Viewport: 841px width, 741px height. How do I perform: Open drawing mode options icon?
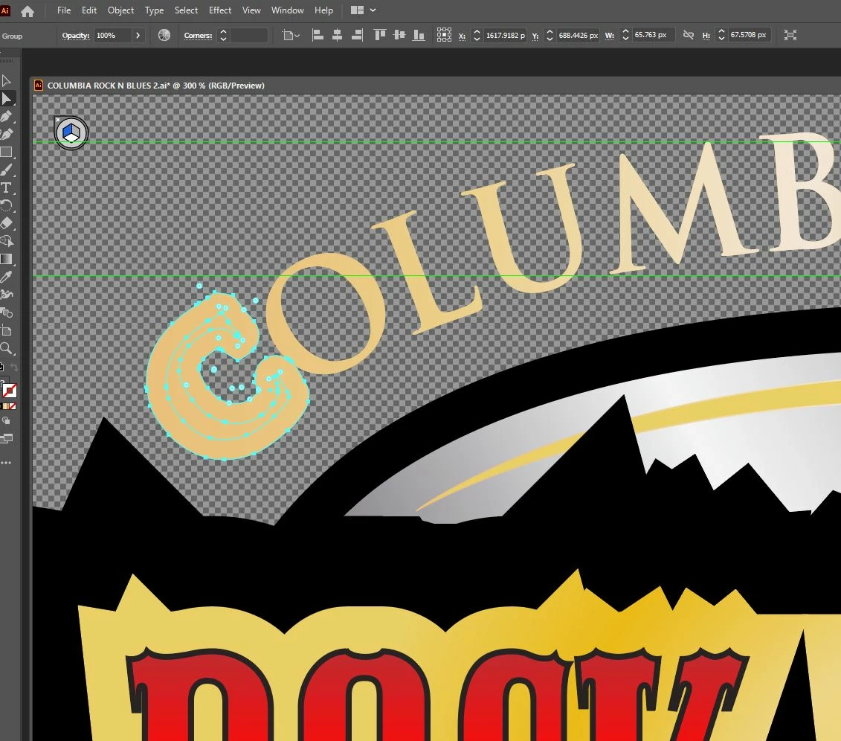click(7, 421)
